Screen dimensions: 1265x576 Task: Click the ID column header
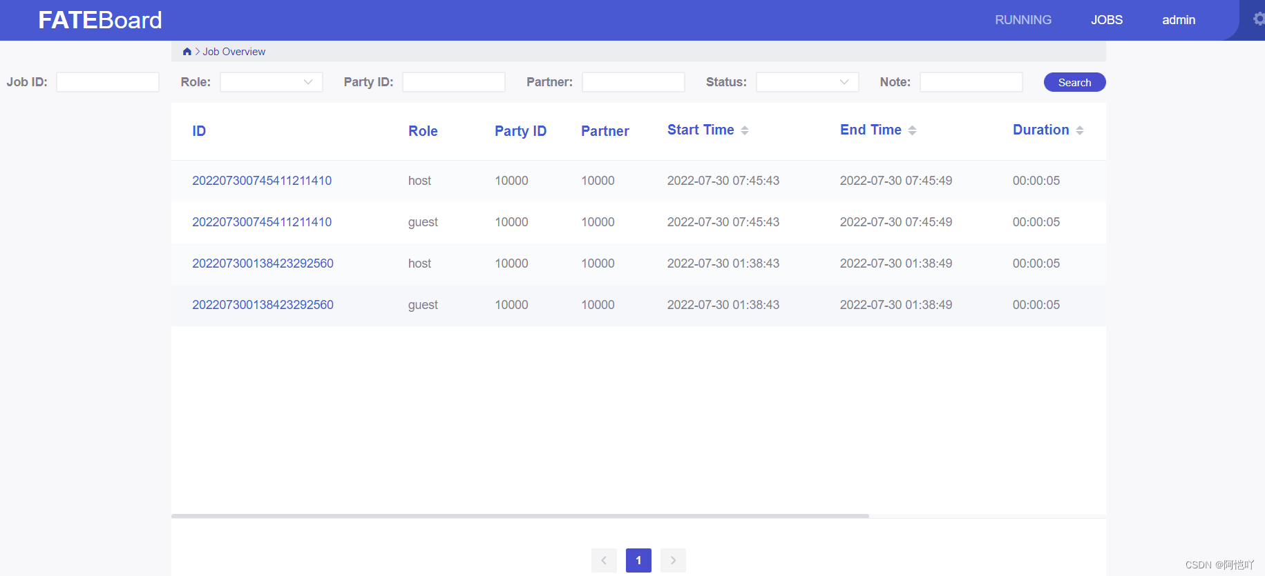coord(199,131)
